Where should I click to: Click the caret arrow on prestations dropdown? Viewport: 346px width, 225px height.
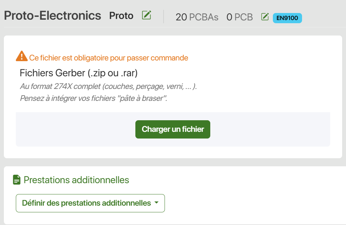click(156, 202)
